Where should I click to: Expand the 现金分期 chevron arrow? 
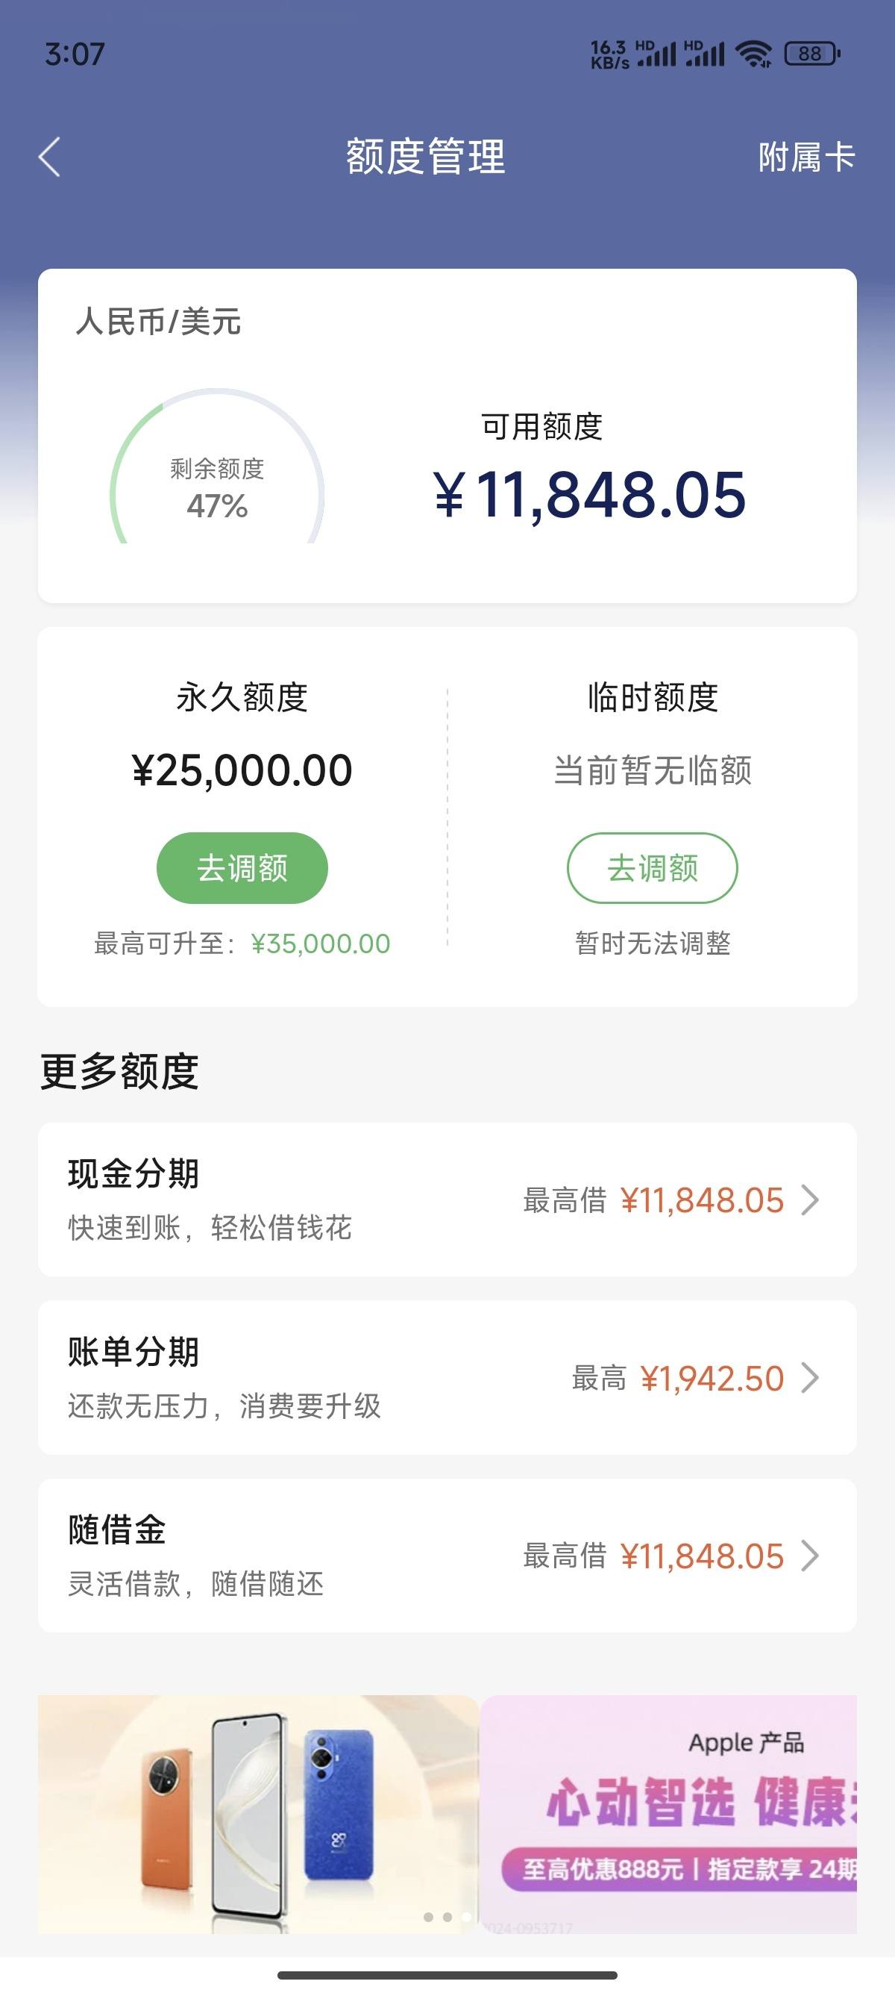coord(810,1200)
